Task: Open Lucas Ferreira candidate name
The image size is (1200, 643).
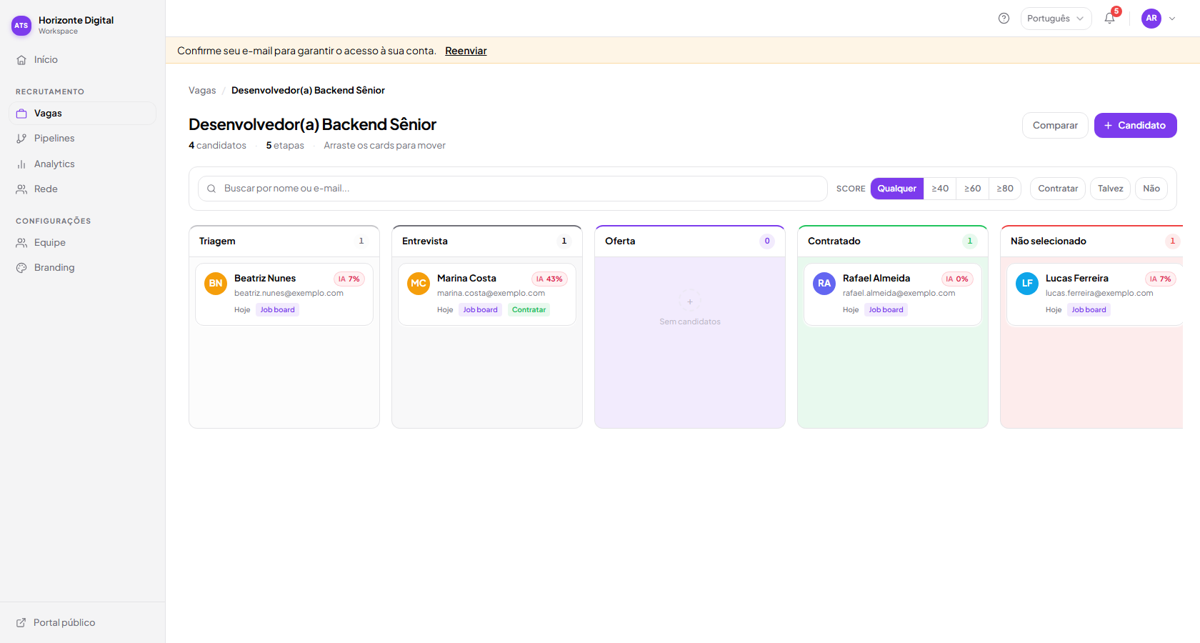Action: click(1077, 278)
